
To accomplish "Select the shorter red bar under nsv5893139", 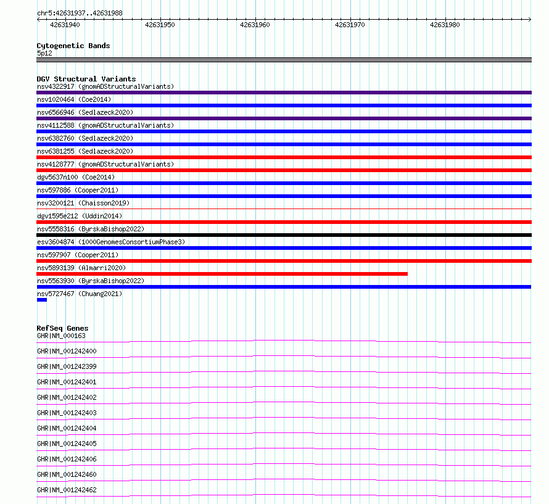I will click(222, 274).
